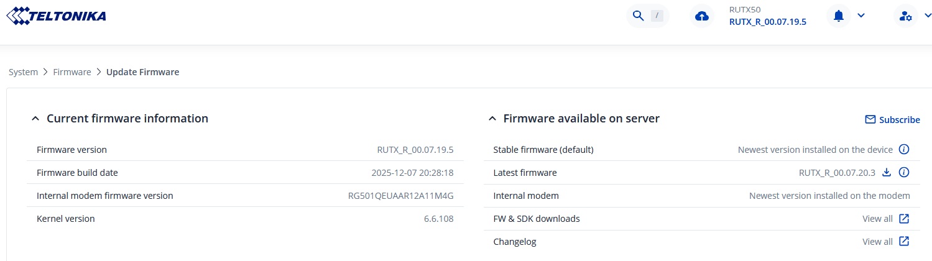Click RUTX_R_00.07.19.5 header firmware link
This screenshot has height=261, width=932.
pyautogui.click(x=767, y=22)
